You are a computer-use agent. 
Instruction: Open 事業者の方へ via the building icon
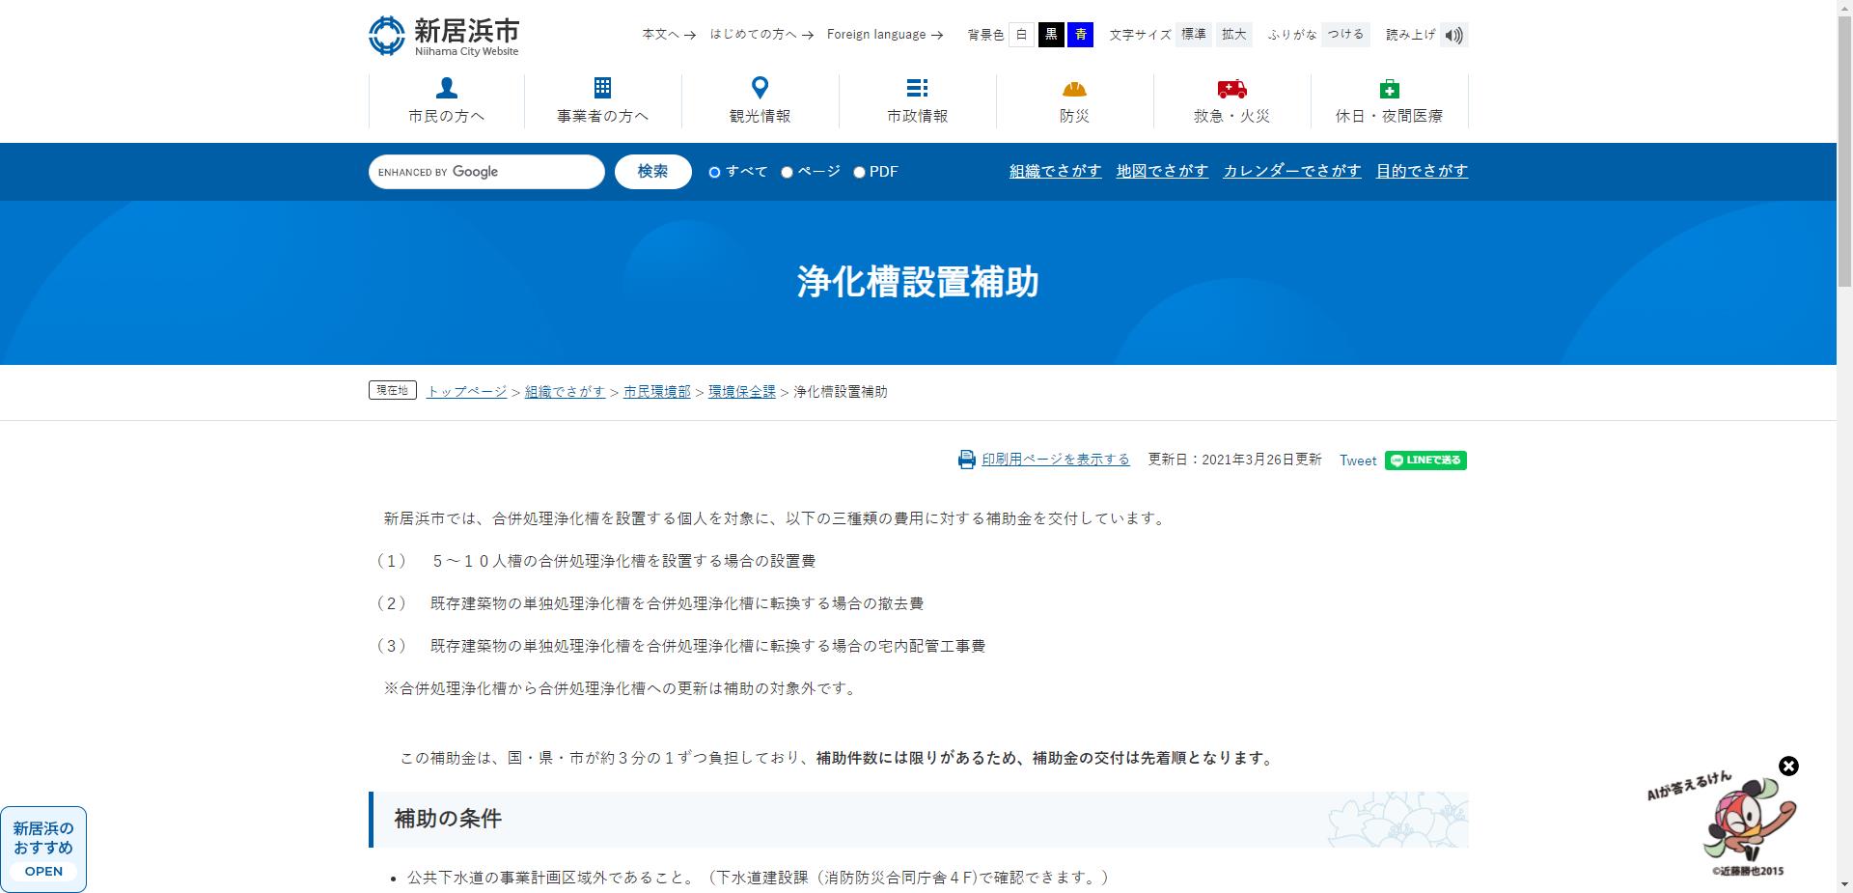click(x=602, y=89)
